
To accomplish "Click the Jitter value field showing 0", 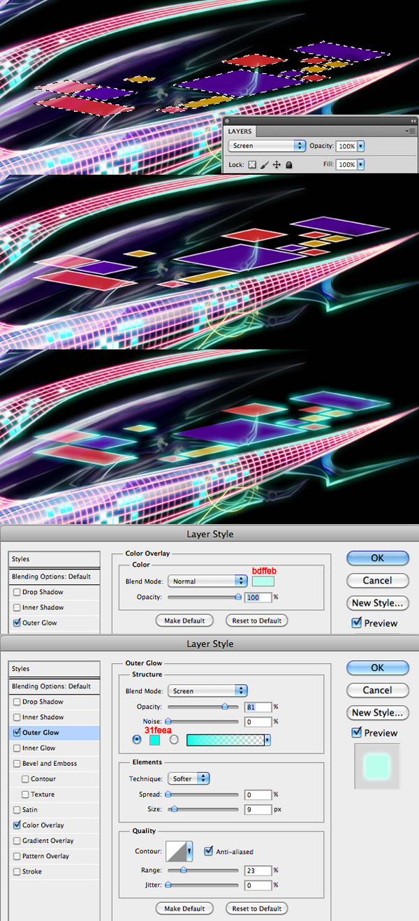I will click(x=258, y=885).
